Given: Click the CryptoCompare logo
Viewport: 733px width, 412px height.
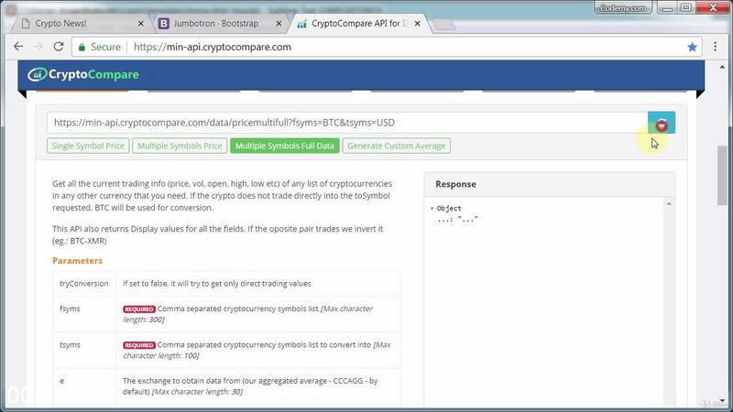Looking at the screenshot, I should pyautogui.click(x=83, y=74).
